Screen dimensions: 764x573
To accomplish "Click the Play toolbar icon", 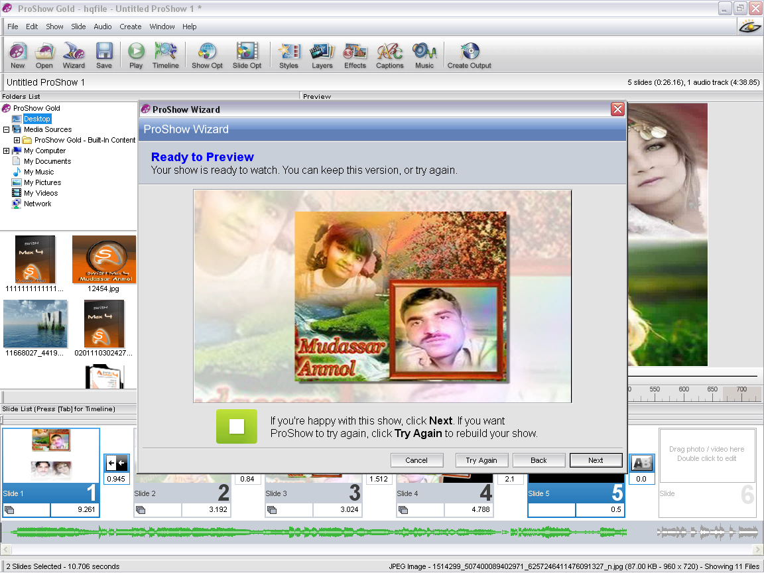I will pyautogui.click(x=136, y=56).
